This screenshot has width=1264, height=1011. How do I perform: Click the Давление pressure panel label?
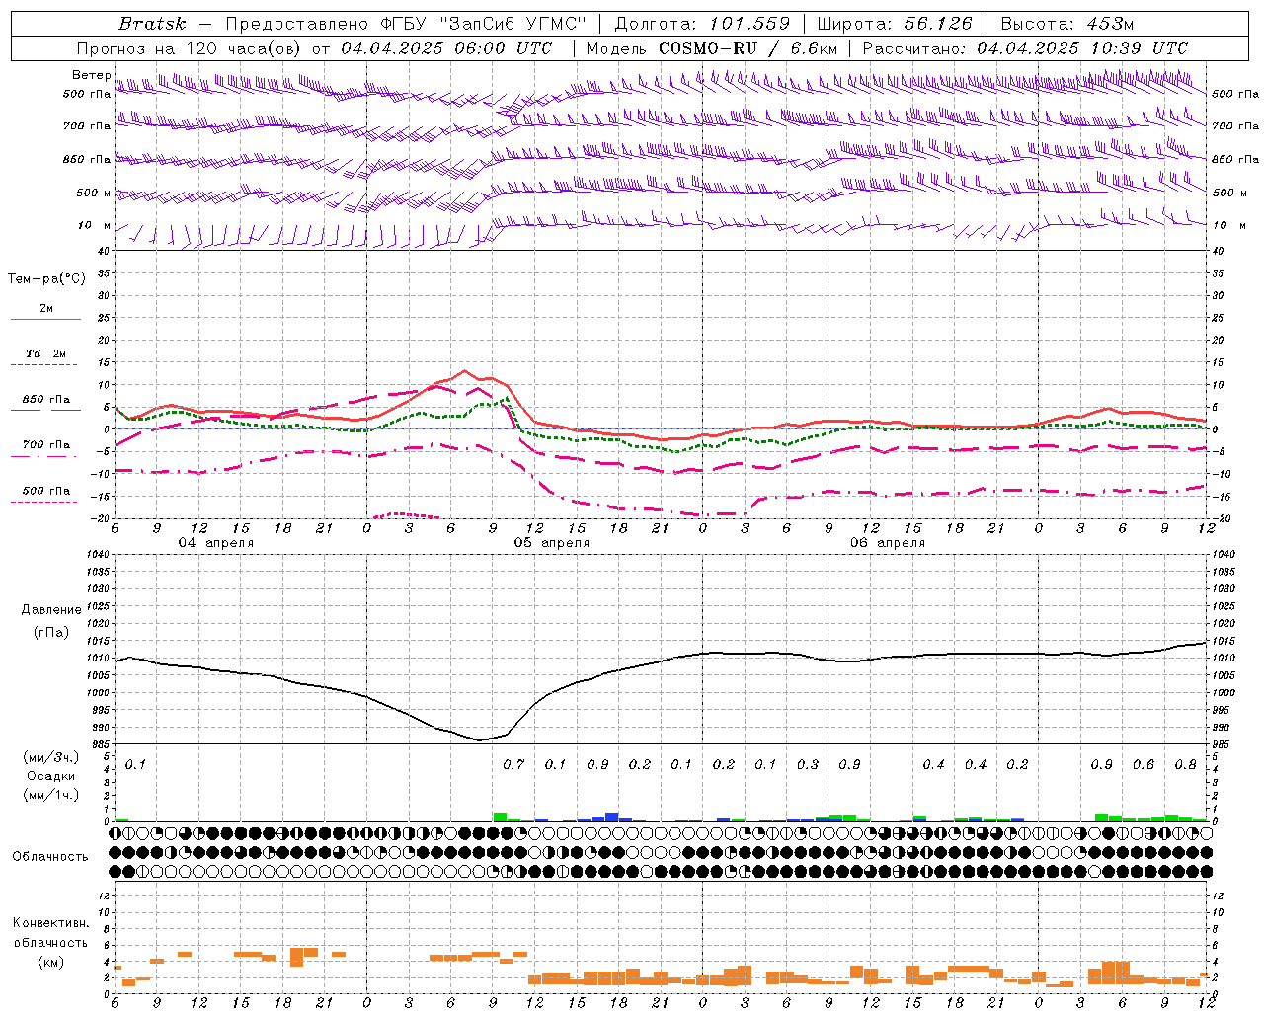click(51, 610)
